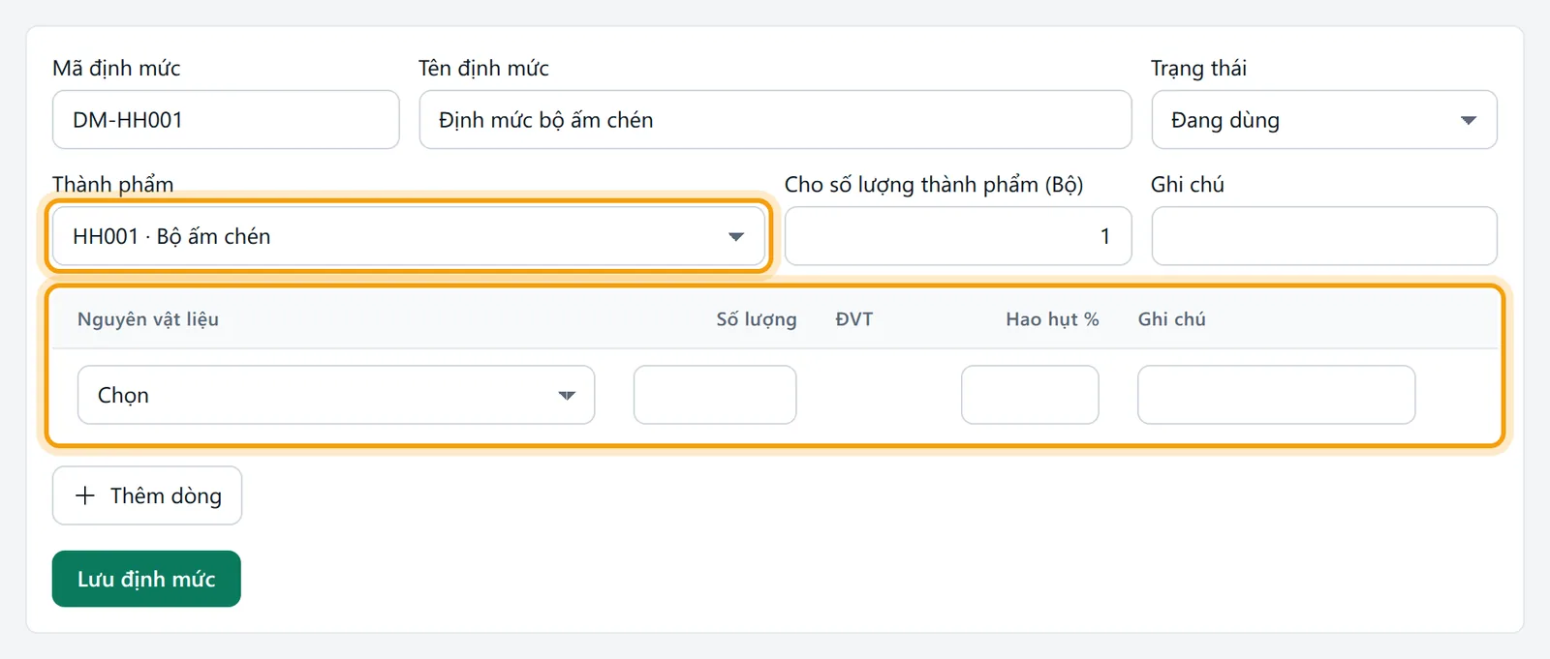The width and height of the screenshot is (1550, 659).
Task: Open the Trạng thái dropdown Đang dùng
Action: 1324,120
